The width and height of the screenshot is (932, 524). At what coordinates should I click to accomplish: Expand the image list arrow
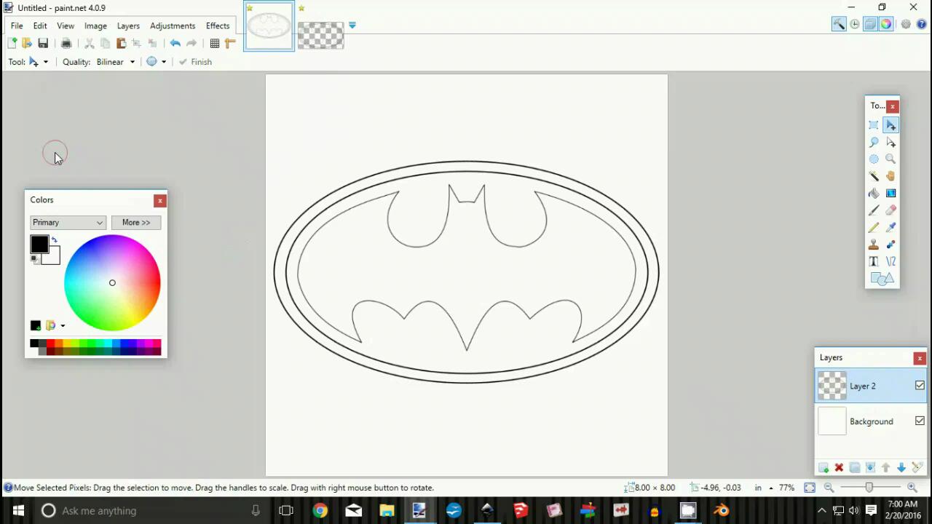coord(352,25)
